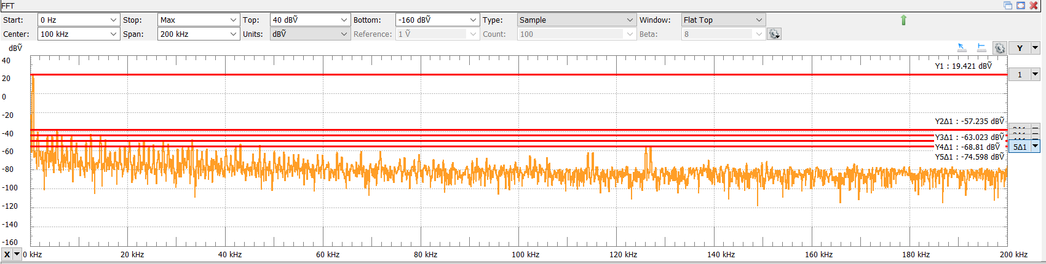The width and height of the screenshot is (1046, 264).
Task: Open FFT options gear next to Beta
Action: (774, 34)
